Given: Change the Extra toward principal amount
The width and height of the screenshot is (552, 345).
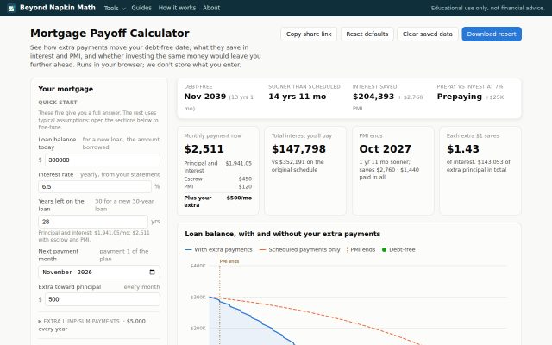Looking at the screenshot, I should [103, 299].
